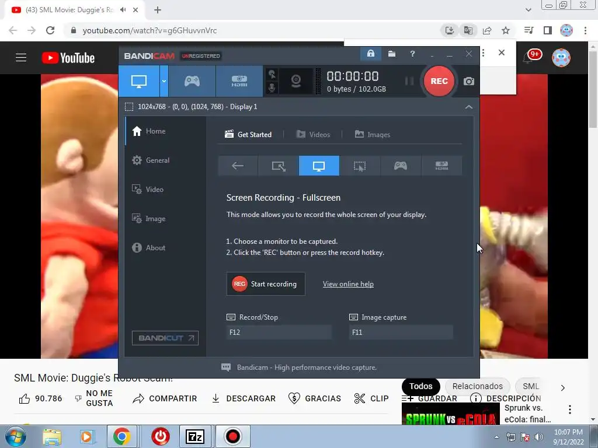The height and width of the screenshot is (448, 598).
Task: Open YouTube notifications bell
Action: pos(528,58)
